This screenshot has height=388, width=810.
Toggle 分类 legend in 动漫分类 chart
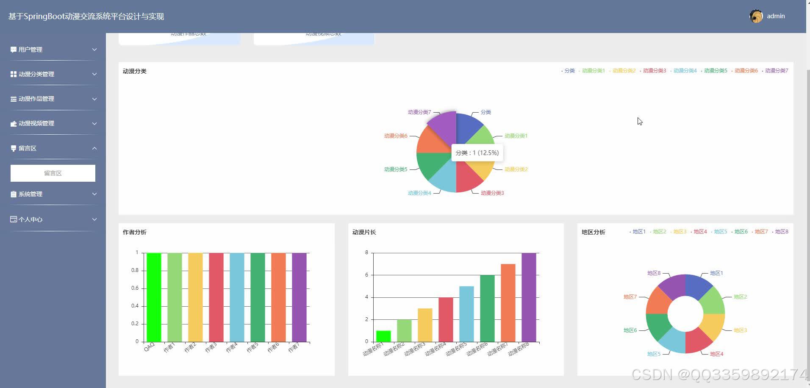[x=568, y=71]
